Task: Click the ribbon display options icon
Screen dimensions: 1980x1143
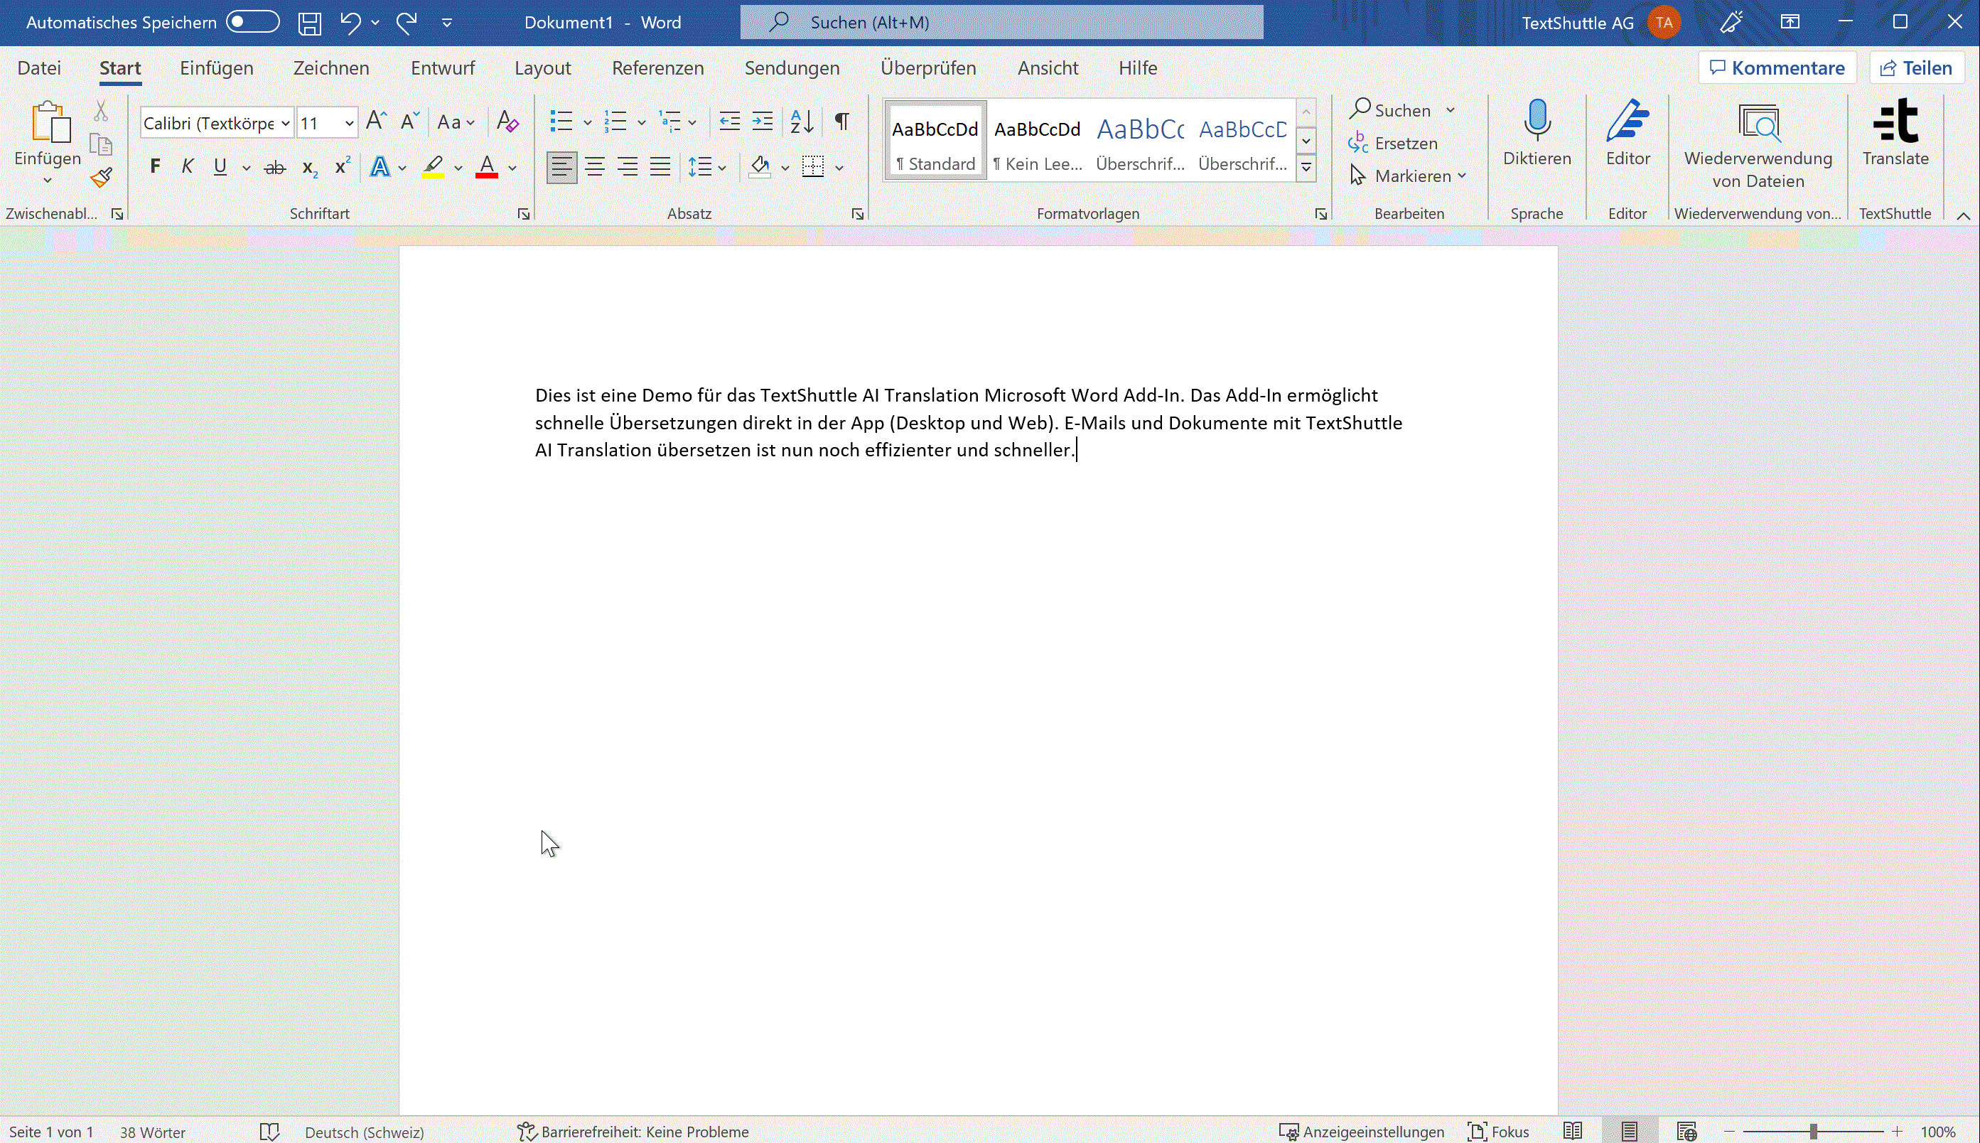Action: click(x=1790, y=22)
